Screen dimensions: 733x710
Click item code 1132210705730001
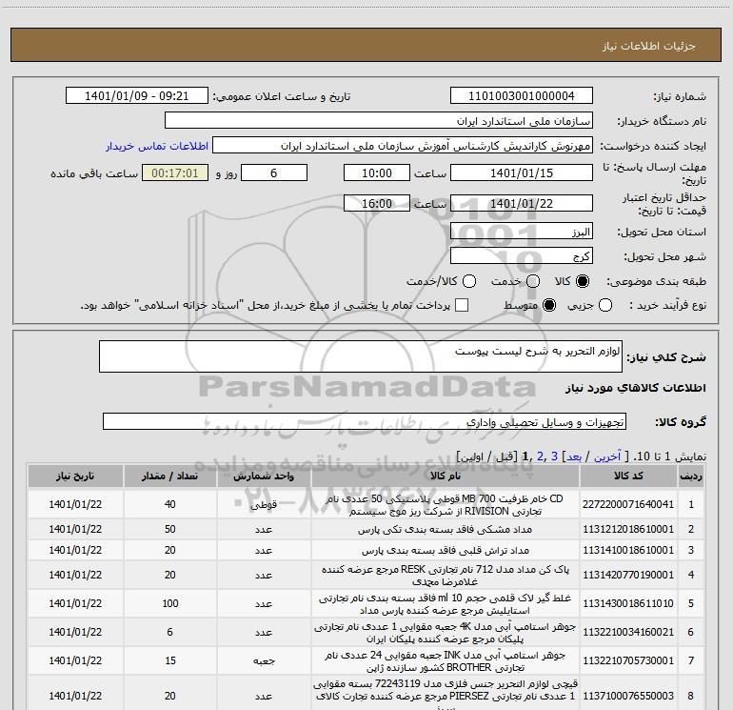(x=628, y=660)
